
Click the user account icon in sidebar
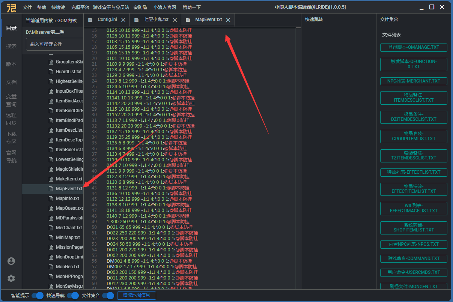[x=11, y=261]
